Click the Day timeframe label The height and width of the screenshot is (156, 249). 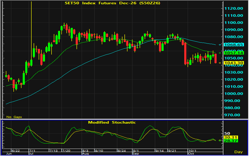[x=238, y=152]
